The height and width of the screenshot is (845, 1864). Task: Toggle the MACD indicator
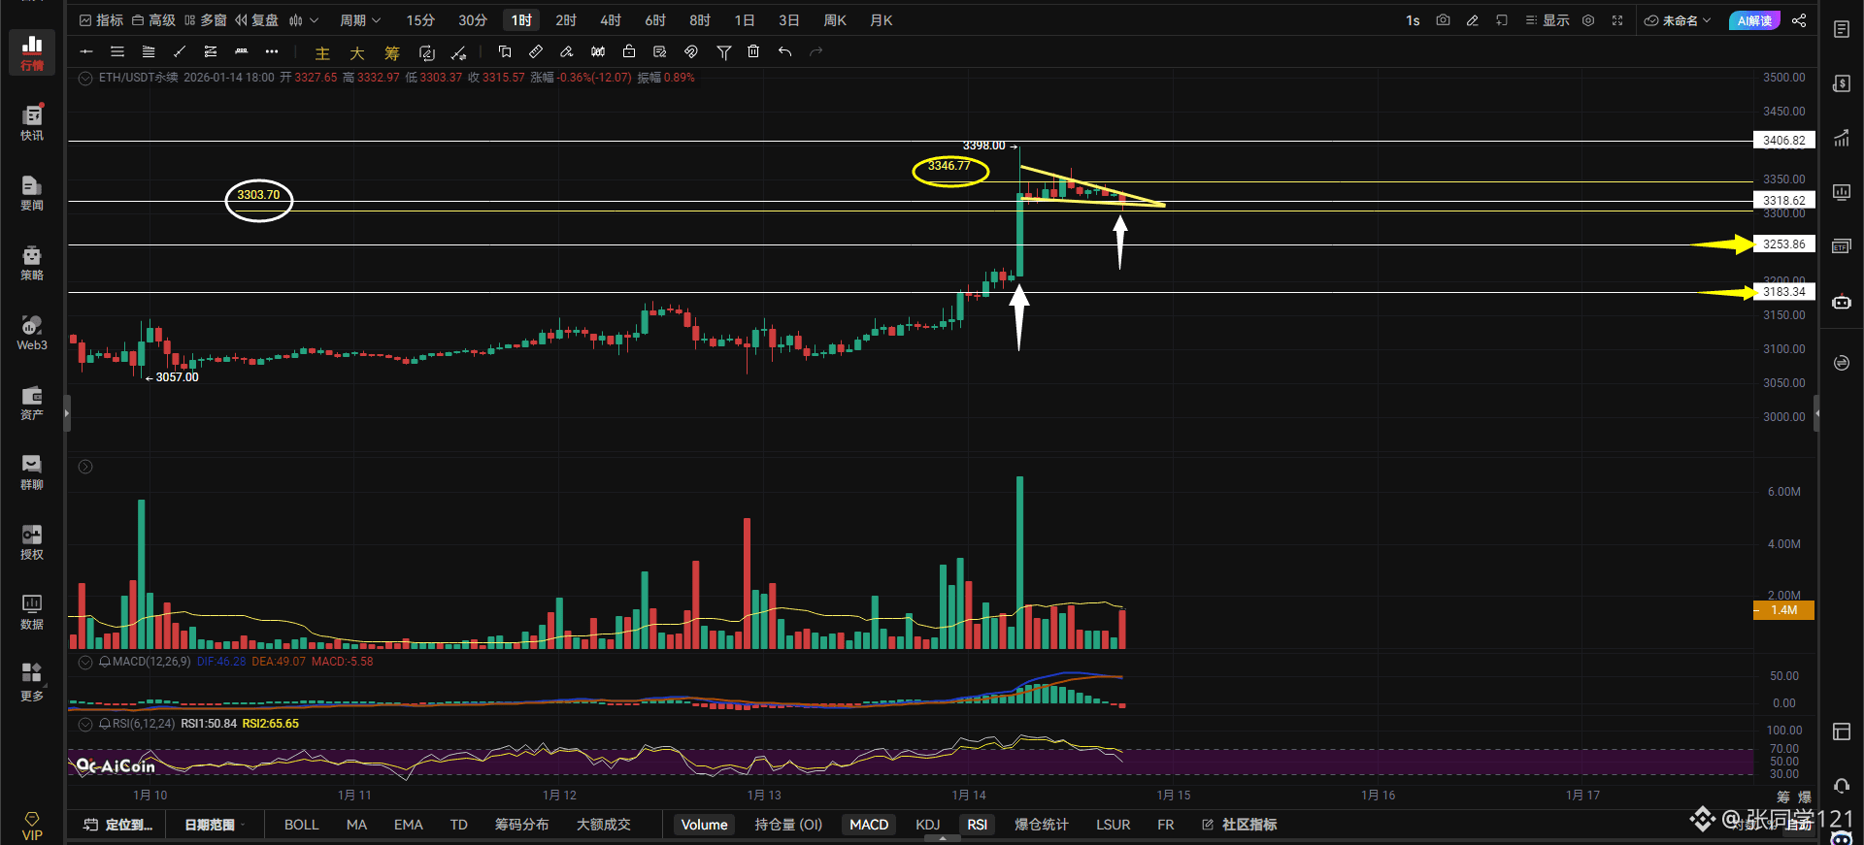869,825
